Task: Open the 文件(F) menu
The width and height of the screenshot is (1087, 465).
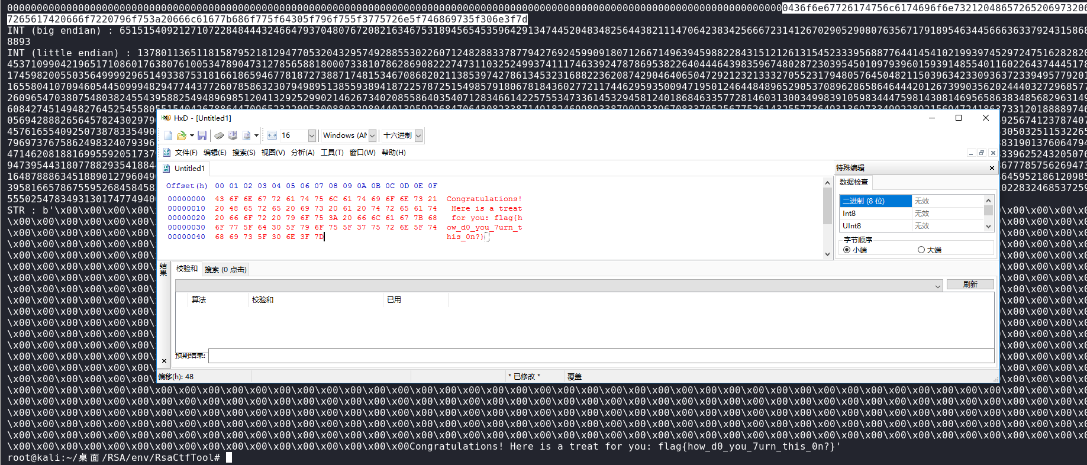Action: click(186, 153)
